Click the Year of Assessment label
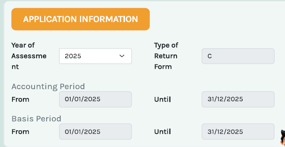 [29, 56]
